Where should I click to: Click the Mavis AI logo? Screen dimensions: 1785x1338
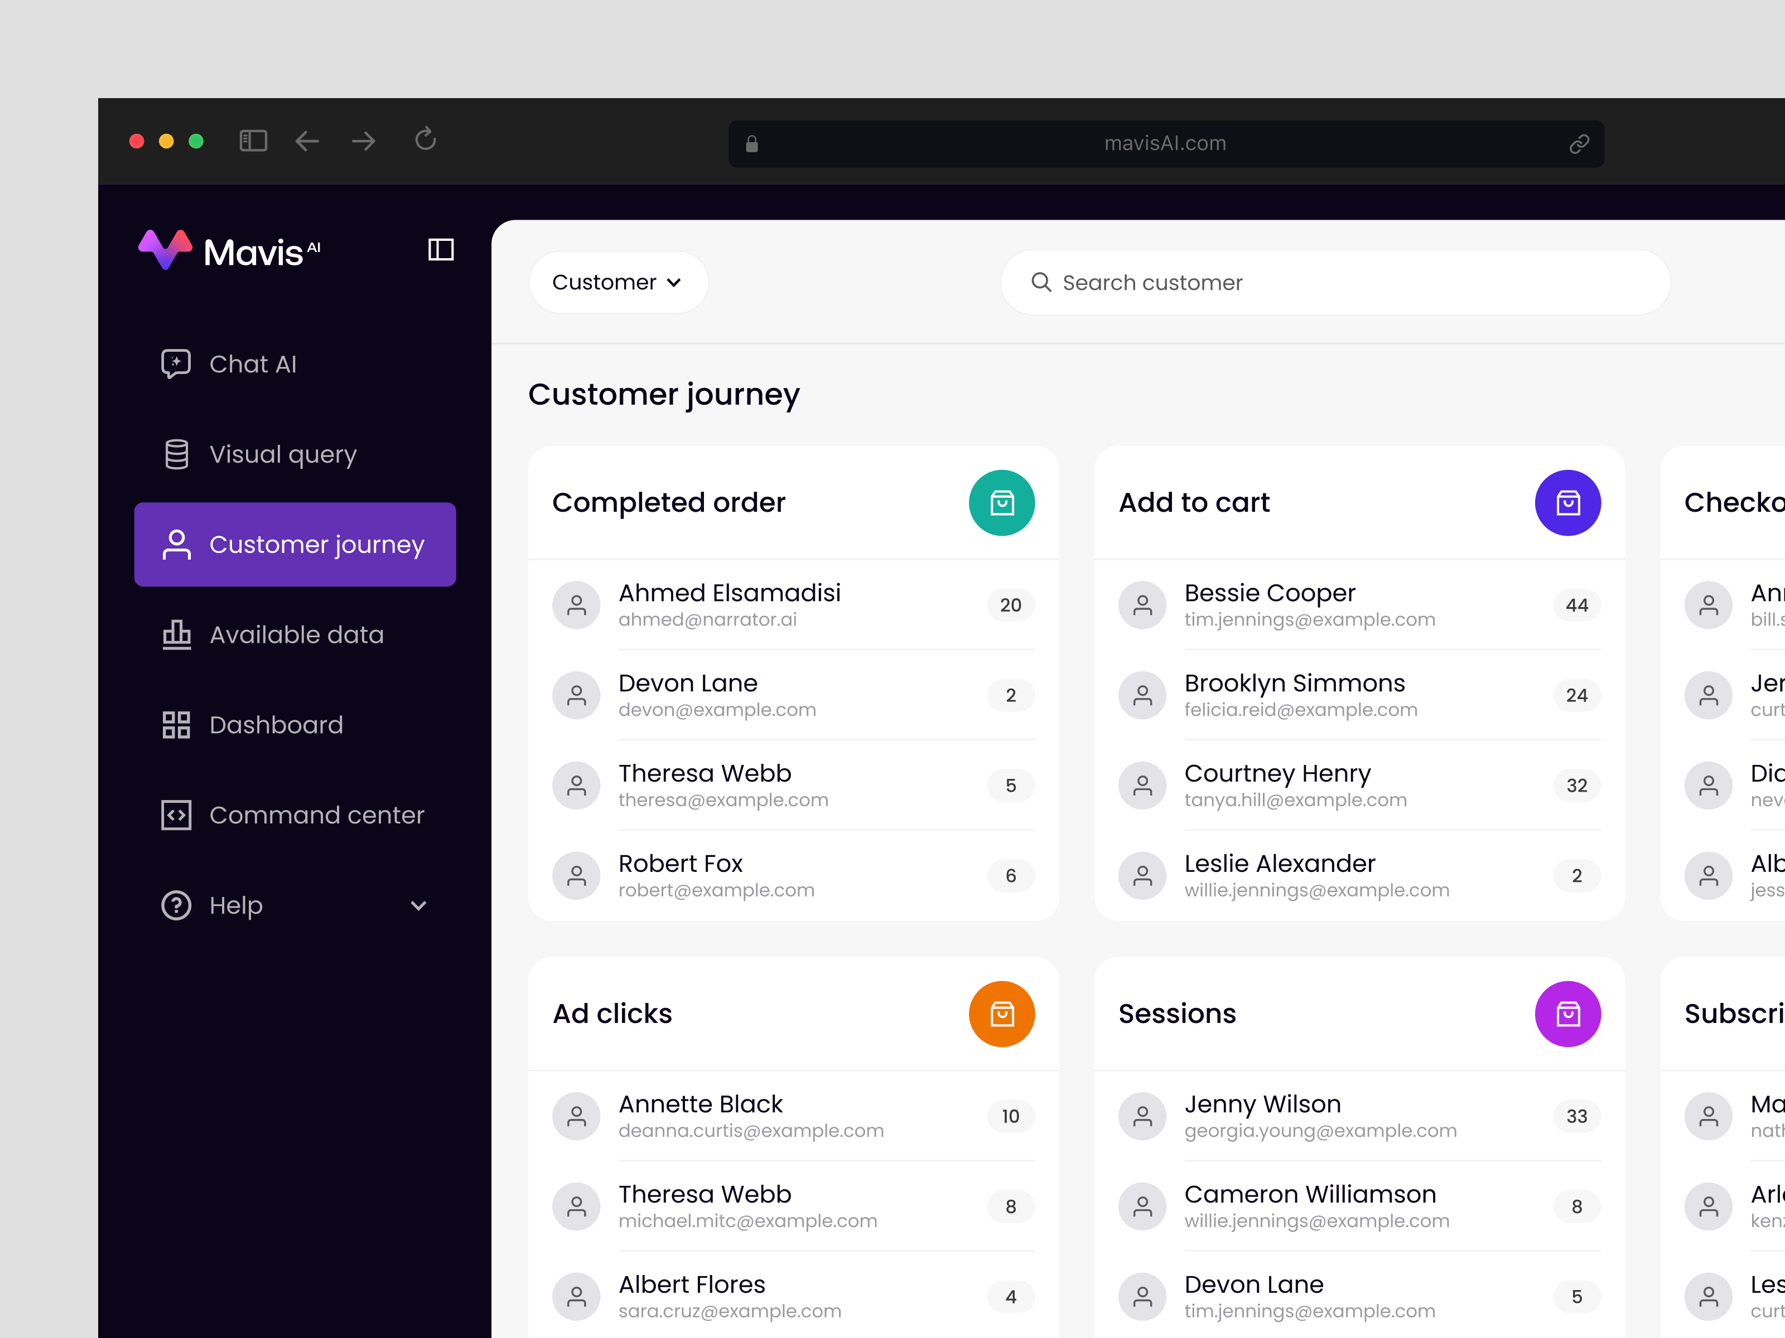[x=230, y=249]
